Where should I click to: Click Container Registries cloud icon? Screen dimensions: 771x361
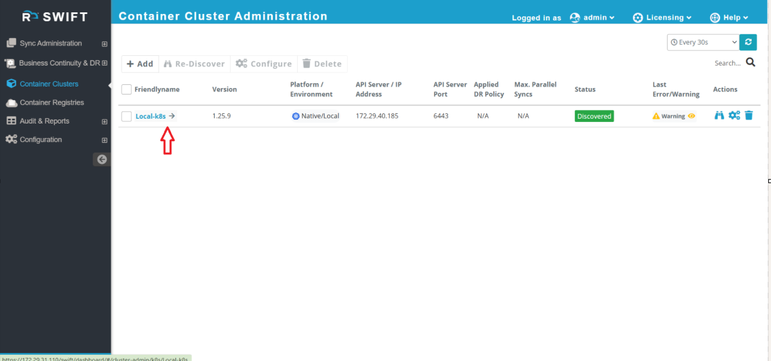coord(11,103)
